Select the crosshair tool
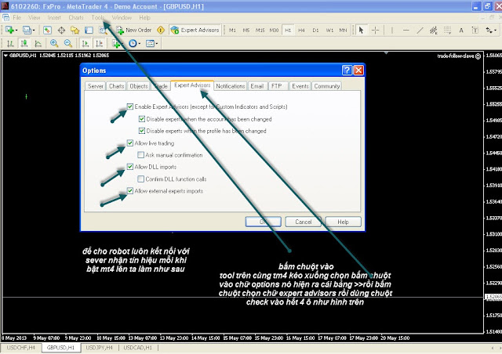502x354 pixels. pyautogui.click(x=375, y=30)
